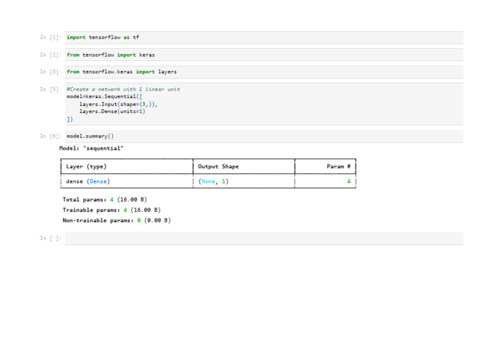Viewport: 494px width, 349px height.
Task: Click the 'In [5]:' prompt label
Action: pos(50,89)
